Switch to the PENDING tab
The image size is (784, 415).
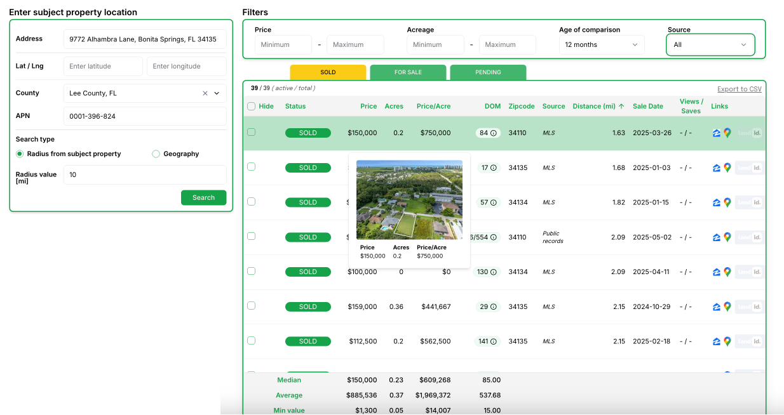(488, 72)
